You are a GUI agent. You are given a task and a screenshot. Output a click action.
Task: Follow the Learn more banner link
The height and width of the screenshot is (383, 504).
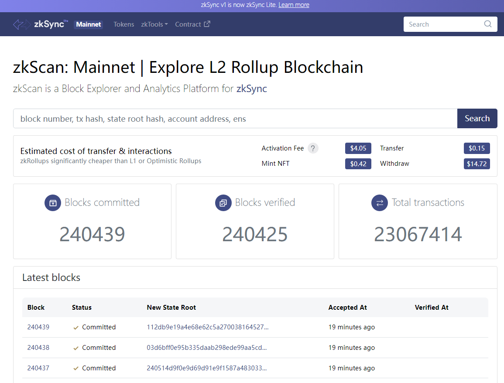tap(294, 5)
